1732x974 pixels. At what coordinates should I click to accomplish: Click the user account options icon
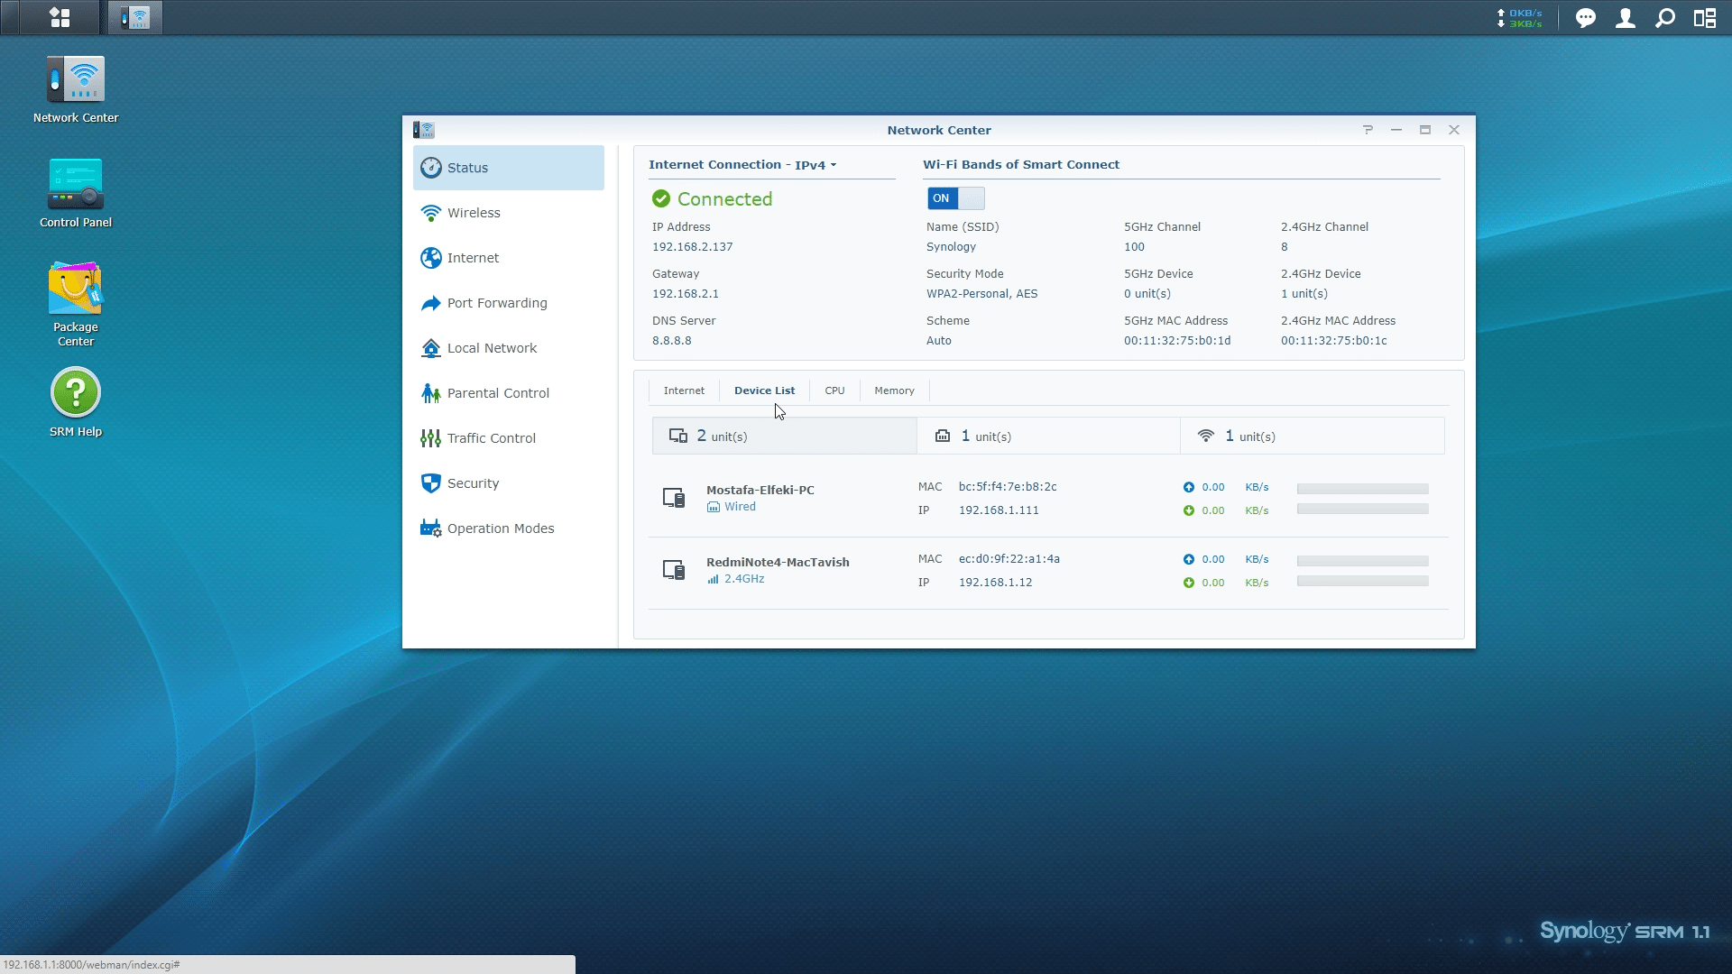coord(1625,18)
